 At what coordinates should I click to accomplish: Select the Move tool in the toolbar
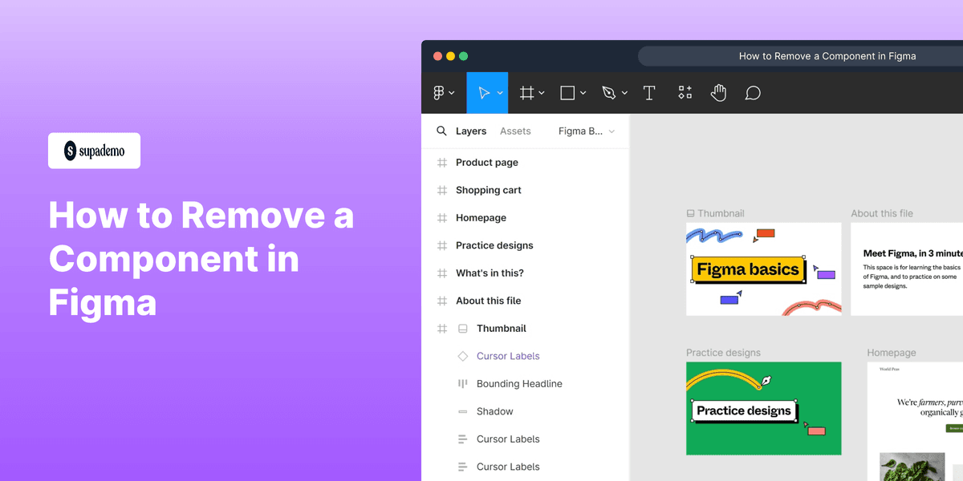pyautogui.click(x=483, y=92)
